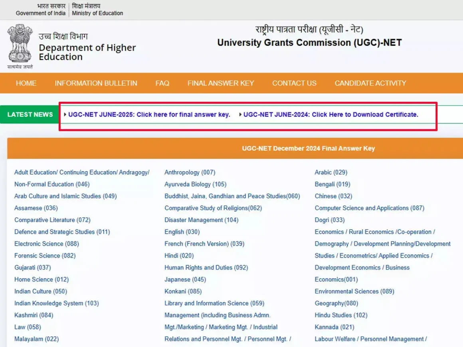This screenshot has height=347, width=463.
Task: Select Geography(080)
Action: tap(336, 304)
